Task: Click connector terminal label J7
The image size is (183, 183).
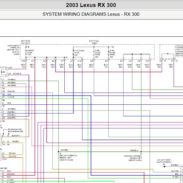Action: pyautogui.click(x=71, y=61)
